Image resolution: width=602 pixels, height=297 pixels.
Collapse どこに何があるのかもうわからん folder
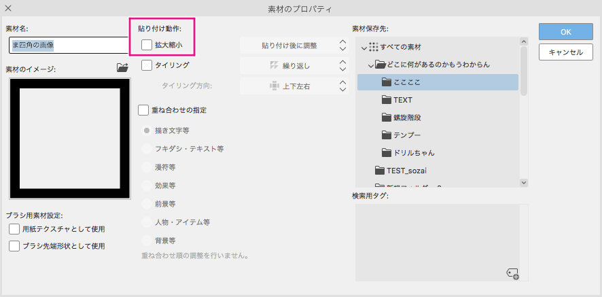[371, 65]
